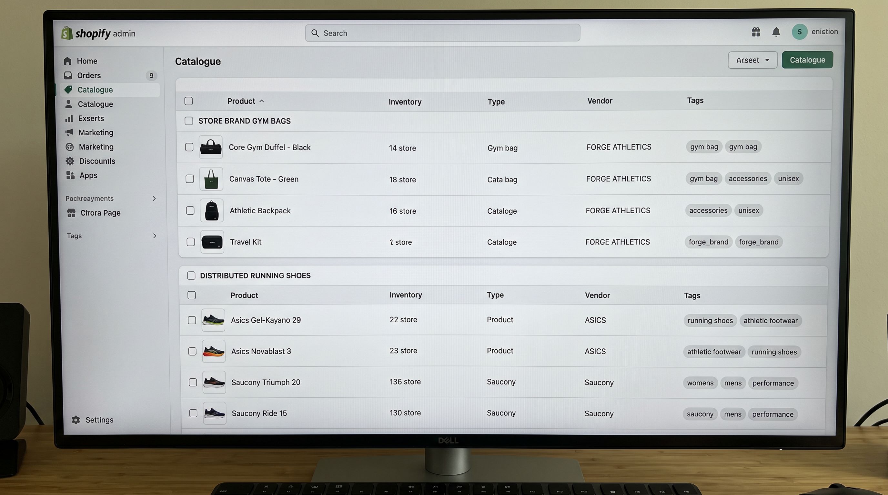
Task: Click the search magnifier icon
Action: (315, 33)
